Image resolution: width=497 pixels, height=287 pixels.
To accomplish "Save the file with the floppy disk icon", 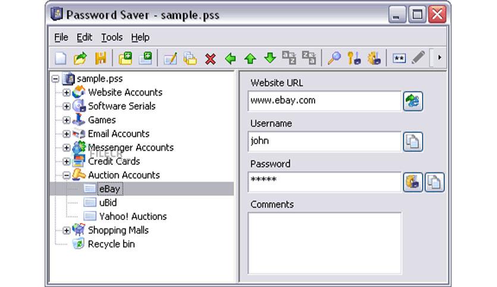I will [100, 58].
